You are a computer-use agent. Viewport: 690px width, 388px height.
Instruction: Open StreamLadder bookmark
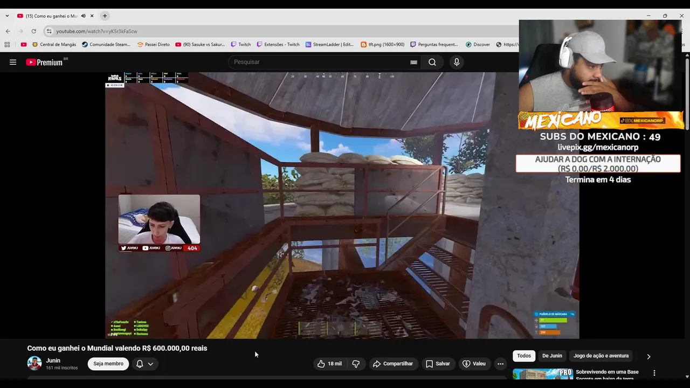point(329,45)
